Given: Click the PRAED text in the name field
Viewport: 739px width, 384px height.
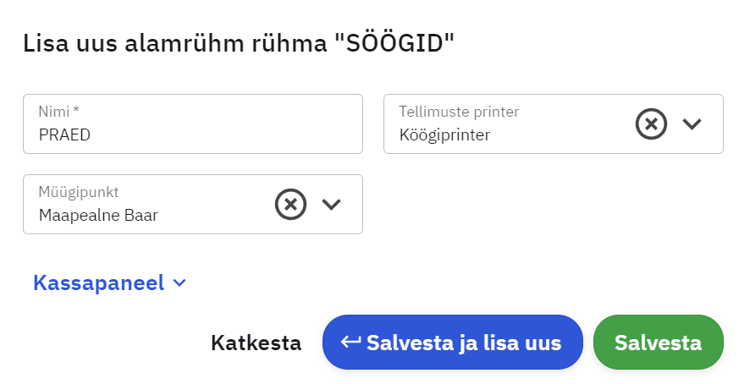Looking at the screenshot, I should point(64,134).
